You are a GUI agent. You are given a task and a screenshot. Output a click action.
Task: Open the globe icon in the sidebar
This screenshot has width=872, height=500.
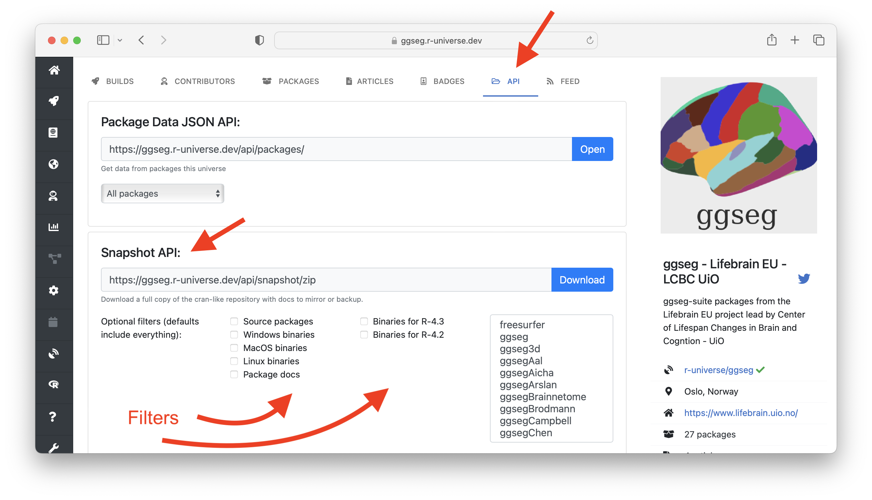point(54,164)
